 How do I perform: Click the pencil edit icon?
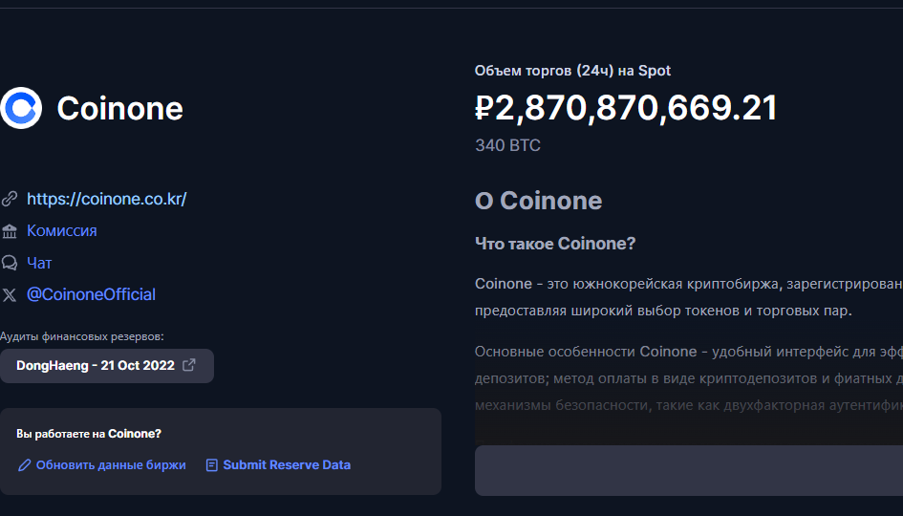pyautogui.click(x=25, y=465)
